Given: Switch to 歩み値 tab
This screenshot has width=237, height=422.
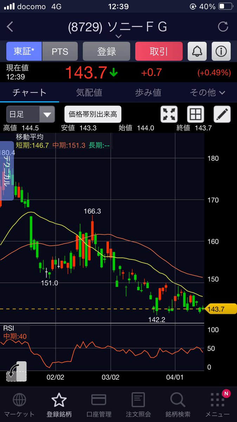Looking at the screenshot, I should pos(148,92).
